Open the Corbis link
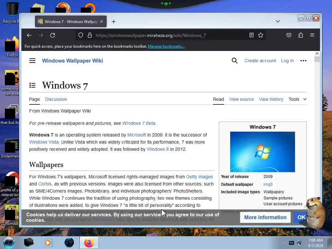This screenshot has width=332, height=249. (x=45, y=184)
